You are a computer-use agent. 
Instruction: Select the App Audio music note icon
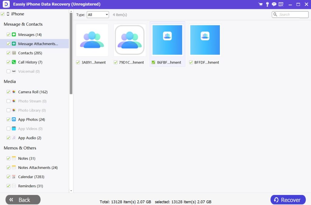pos(13,138)
